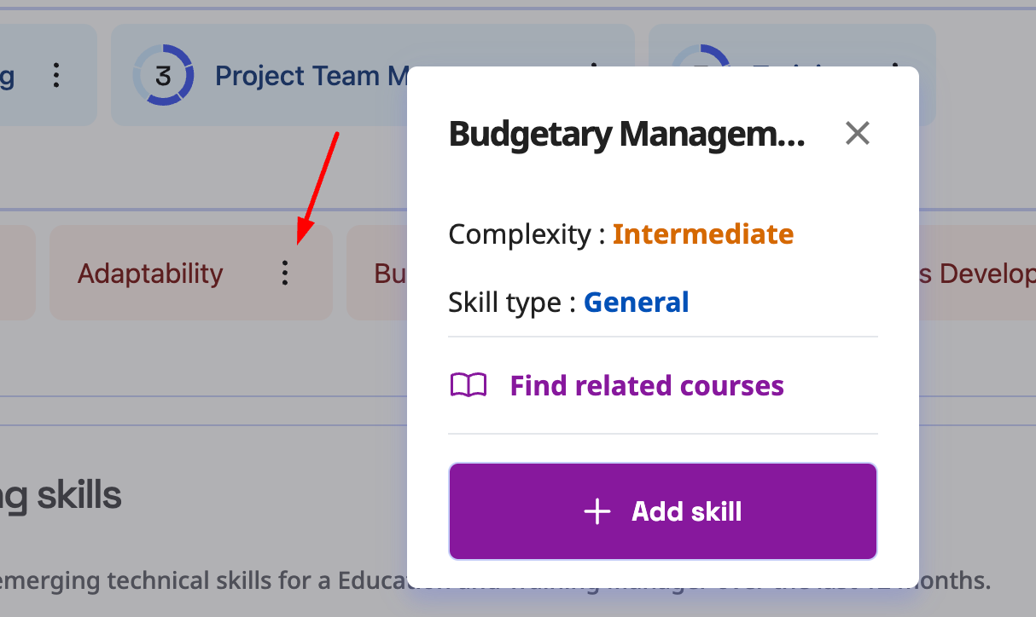Click the General skill type value
The height and width of the screenshot is (617, 1036).
636,303
